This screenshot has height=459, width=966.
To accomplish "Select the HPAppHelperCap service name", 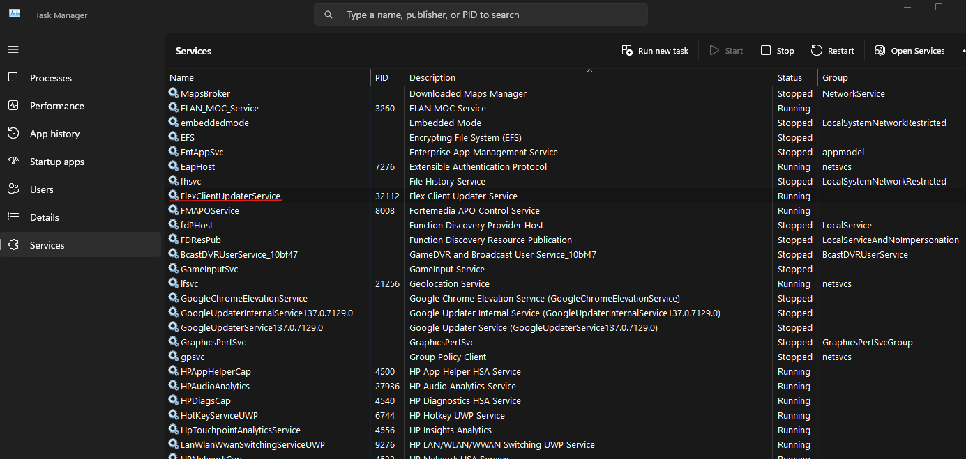I will click(x=216, y=371).
